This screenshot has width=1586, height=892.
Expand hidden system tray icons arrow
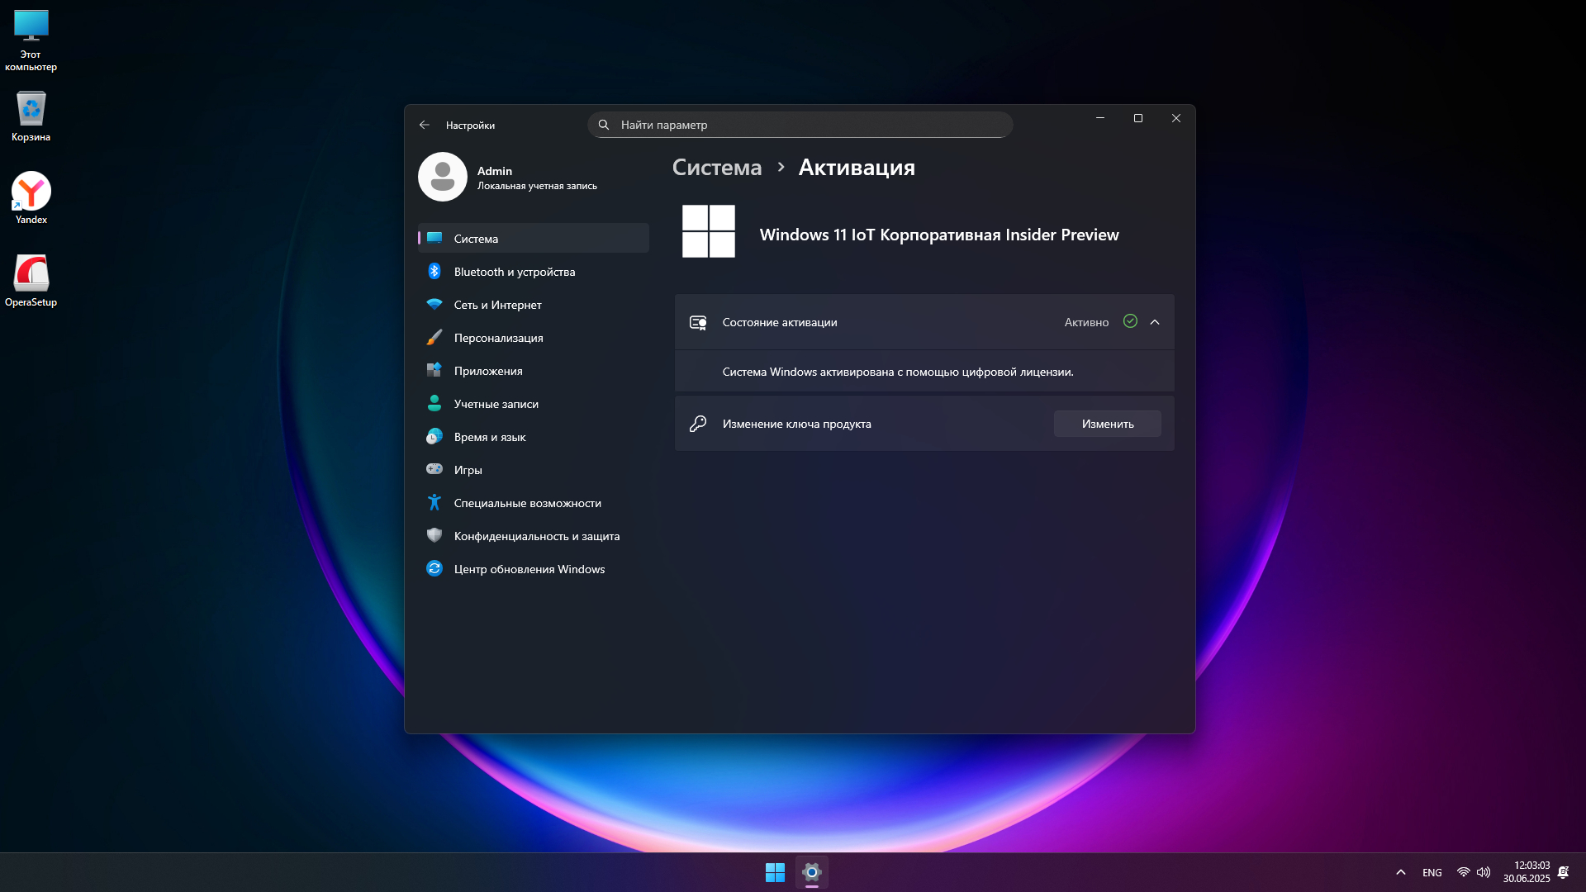(1401, 872)
